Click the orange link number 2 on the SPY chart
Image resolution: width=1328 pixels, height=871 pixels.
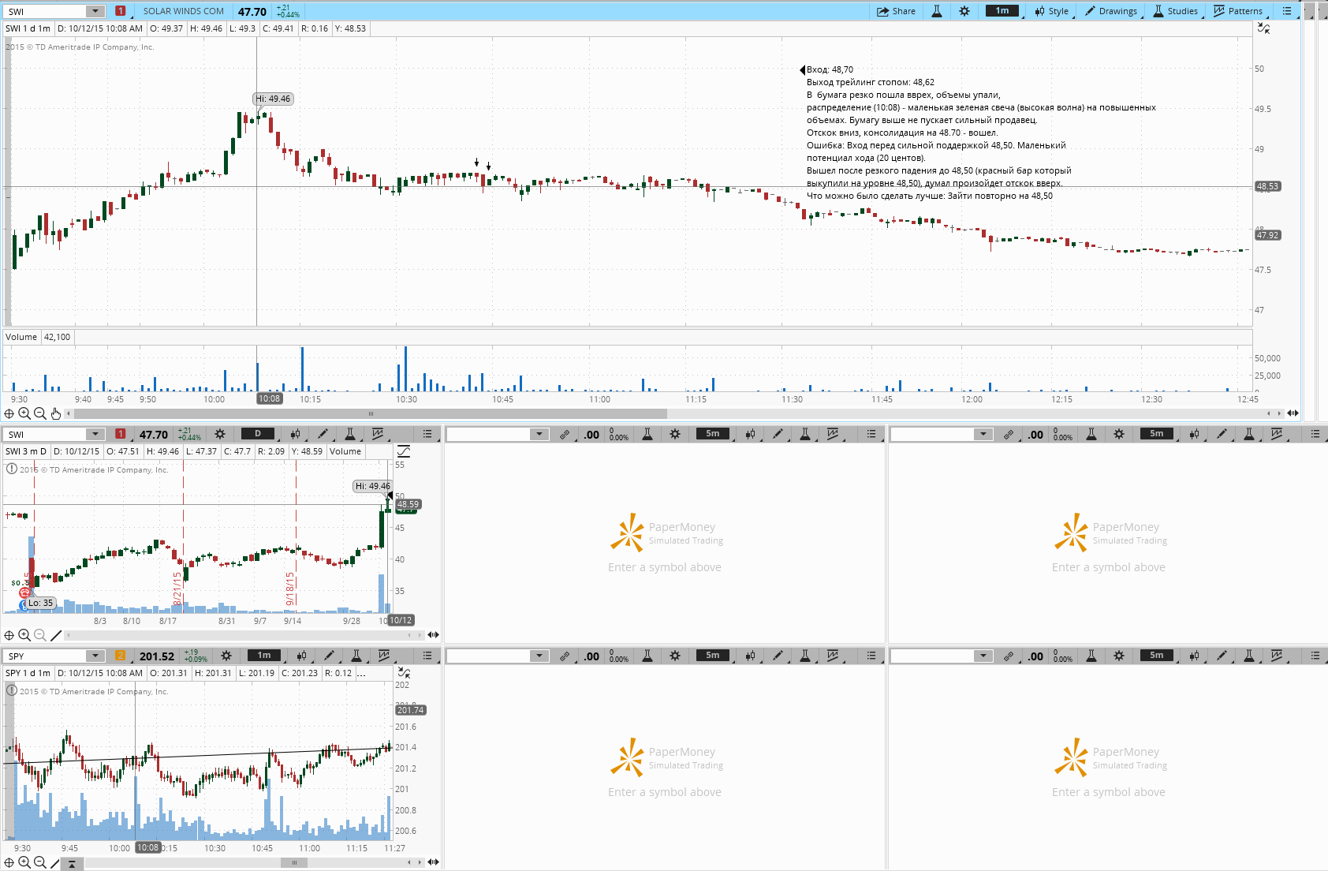click(x=120, y=656)
